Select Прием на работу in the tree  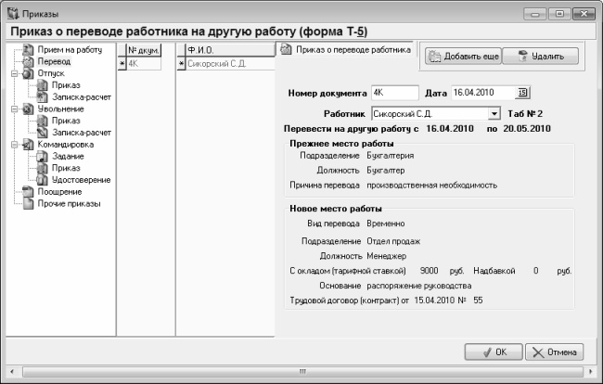[70, 49]
